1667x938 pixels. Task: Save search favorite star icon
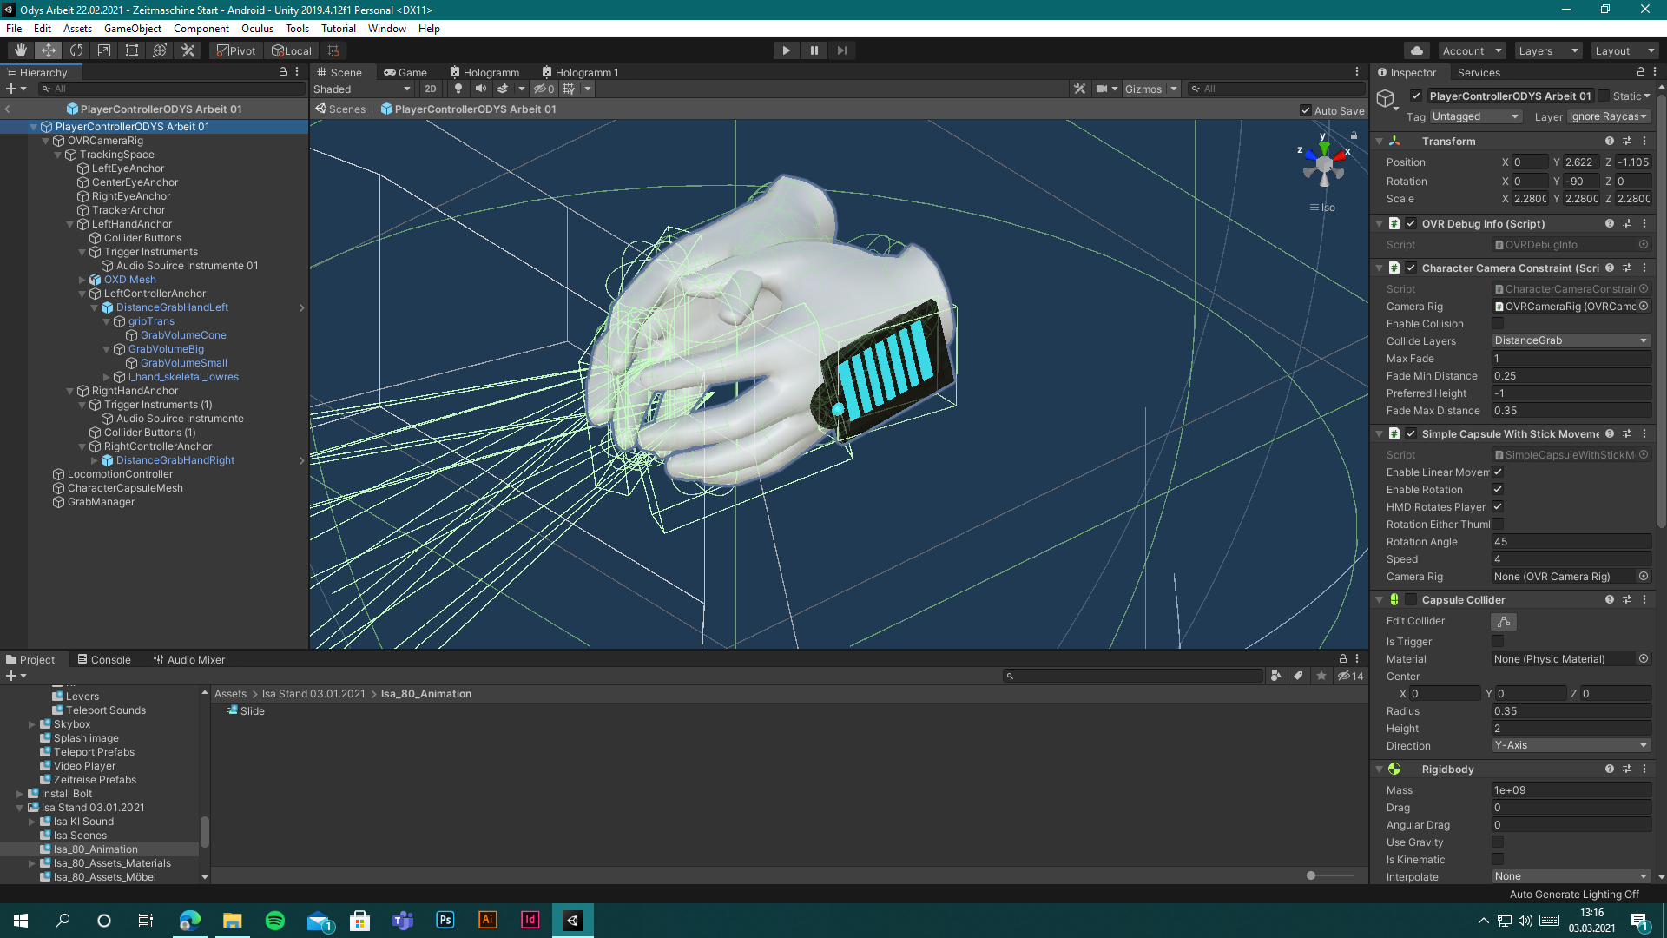tap(1321, 676)
